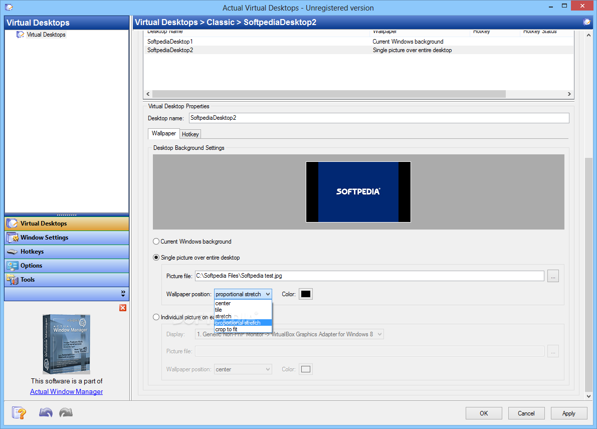
Task: Click the OK button
Action: (484, 413)
